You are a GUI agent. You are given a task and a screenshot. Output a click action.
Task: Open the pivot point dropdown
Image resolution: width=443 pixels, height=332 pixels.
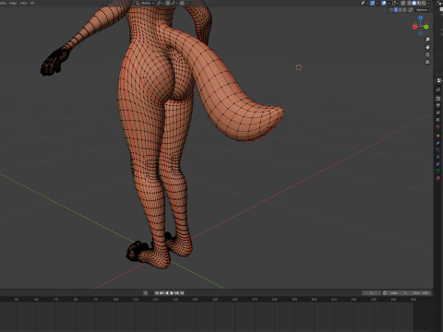(x=160, y=3)
